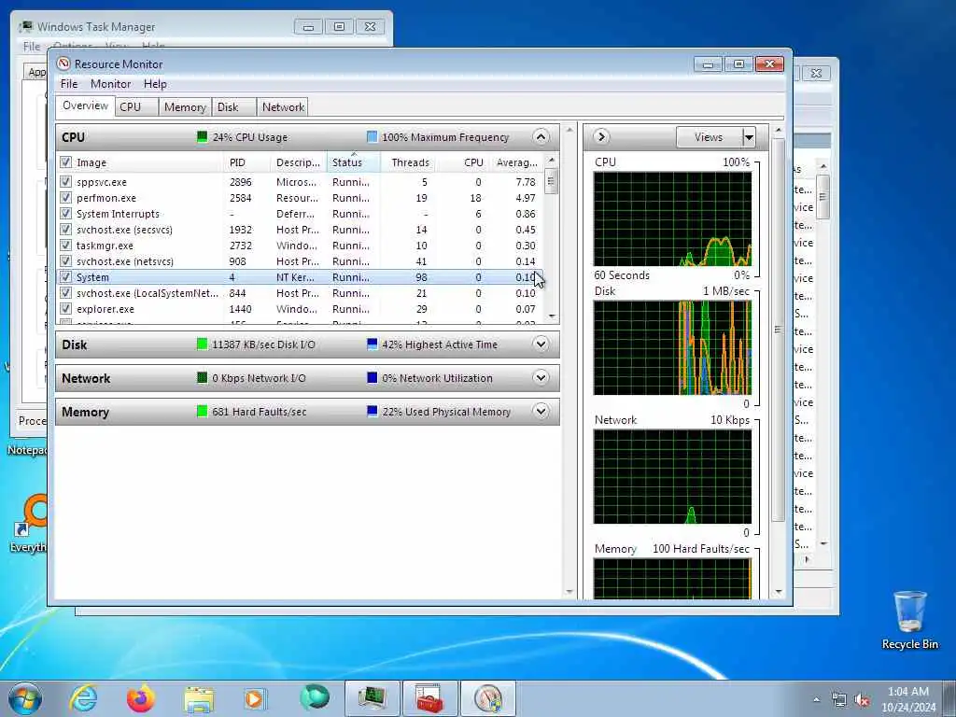Click the Views button
This screenshot has height=717, width=956.
(710, 137)
